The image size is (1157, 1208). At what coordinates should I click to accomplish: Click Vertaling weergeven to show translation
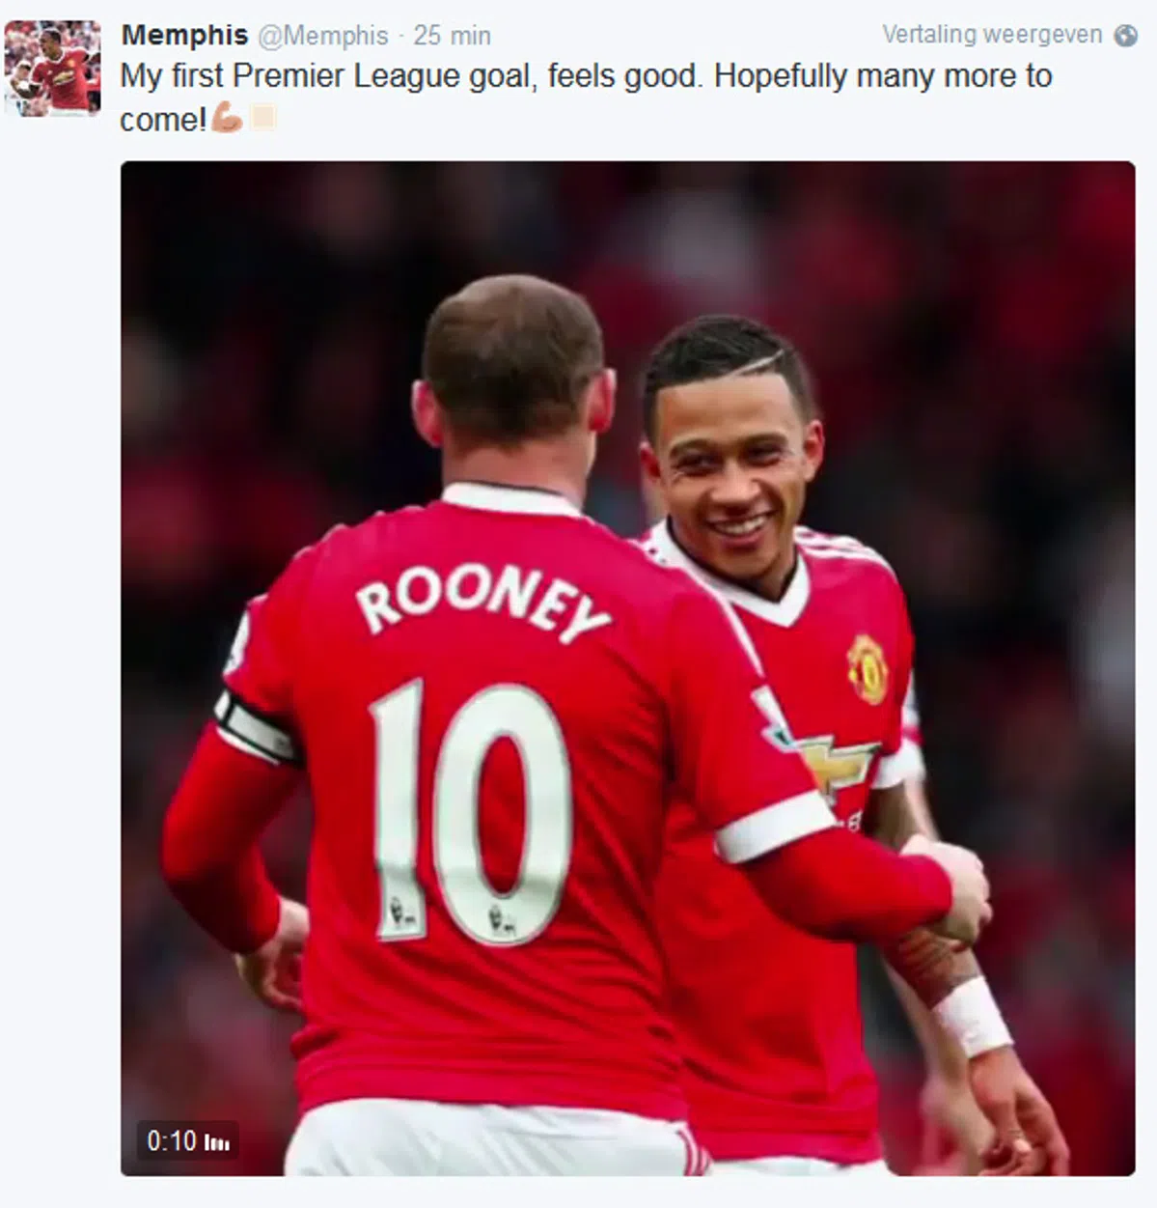coord(992,35)
